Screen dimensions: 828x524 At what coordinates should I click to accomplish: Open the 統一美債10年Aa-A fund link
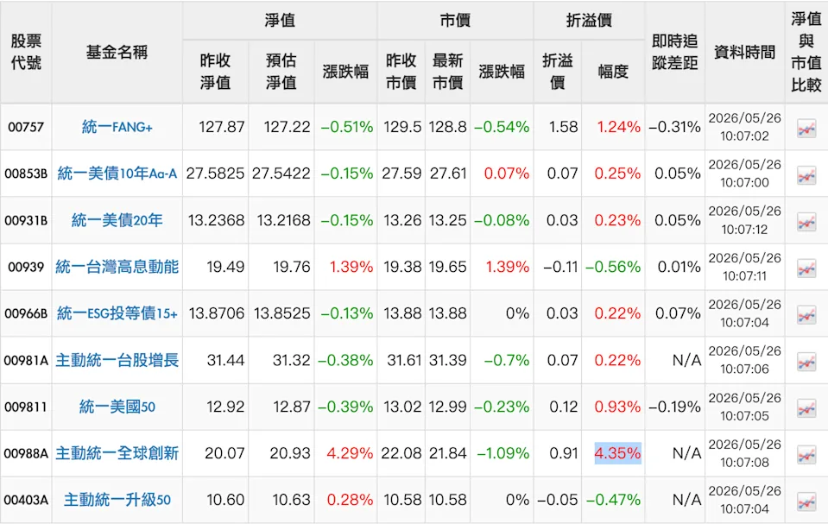pyautogui.click(x=117, y=174)
